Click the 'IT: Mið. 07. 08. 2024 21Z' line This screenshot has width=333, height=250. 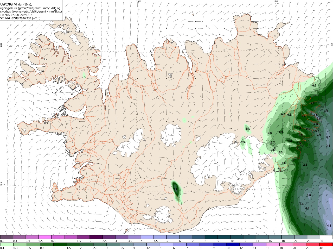(16, 15)
